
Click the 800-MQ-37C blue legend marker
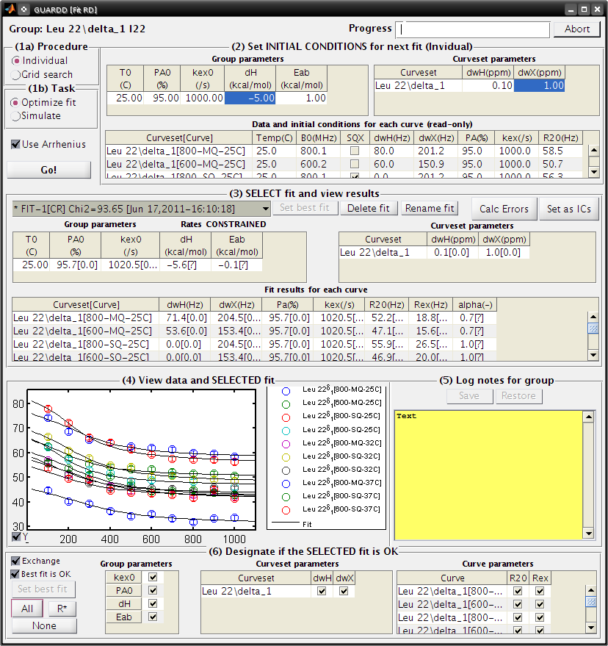coord(286,484)
